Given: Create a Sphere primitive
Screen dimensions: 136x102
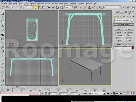Looking at the screenshot, I should pyautogui.click(x=118, y=32).
